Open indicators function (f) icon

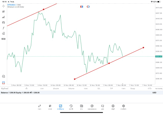click(4, 28)
